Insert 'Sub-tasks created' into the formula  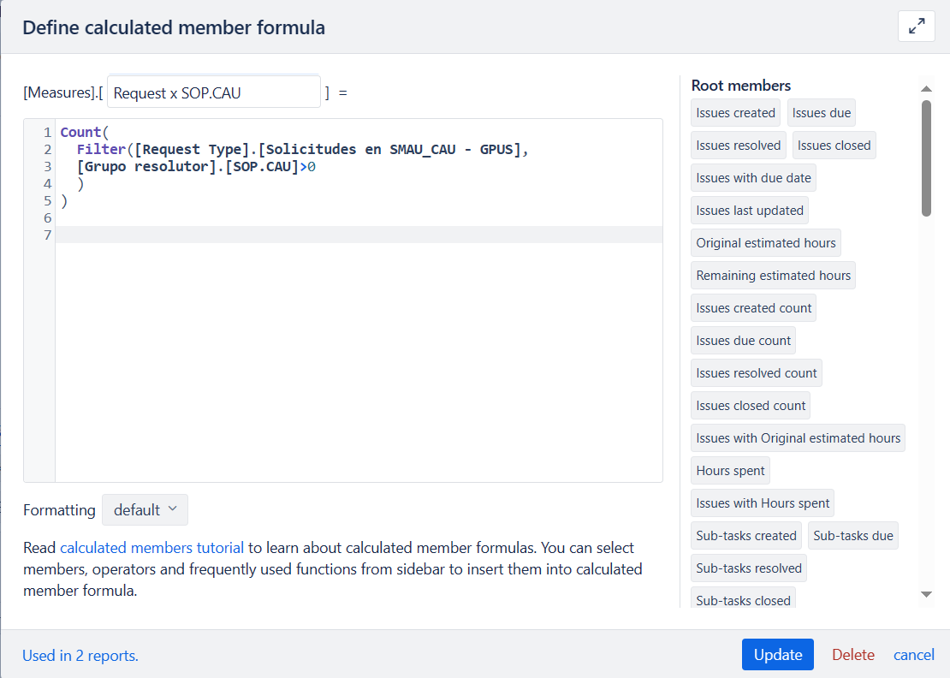click(x=745, y=535)
